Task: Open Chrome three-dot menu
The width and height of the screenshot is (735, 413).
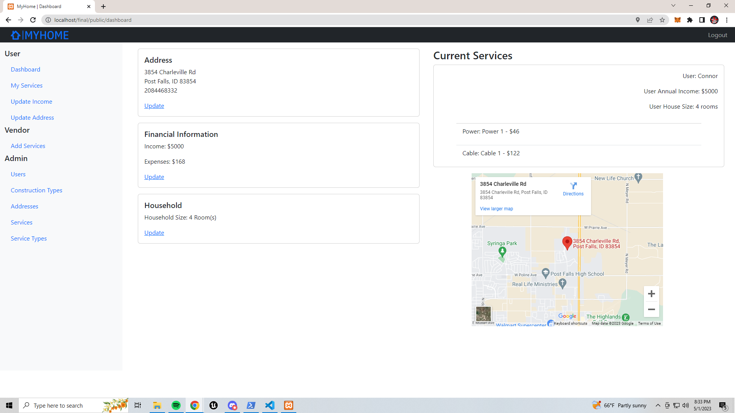Action: tap(727, 20)
